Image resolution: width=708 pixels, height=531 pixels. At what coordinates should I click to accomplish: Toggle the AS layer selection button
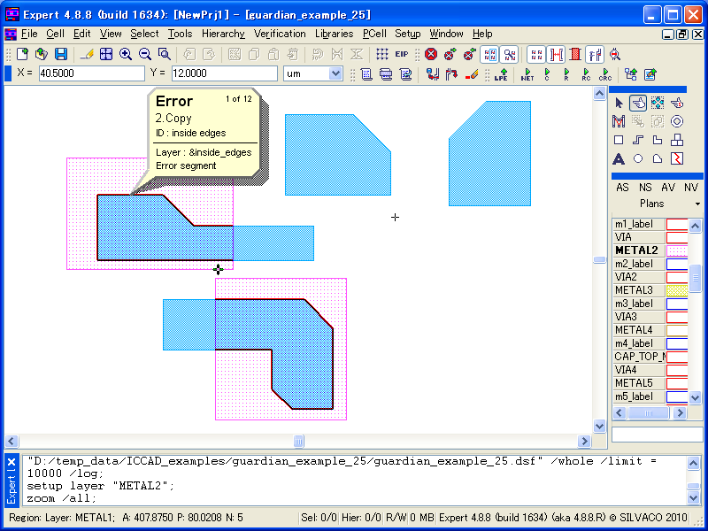click(622, 188)
